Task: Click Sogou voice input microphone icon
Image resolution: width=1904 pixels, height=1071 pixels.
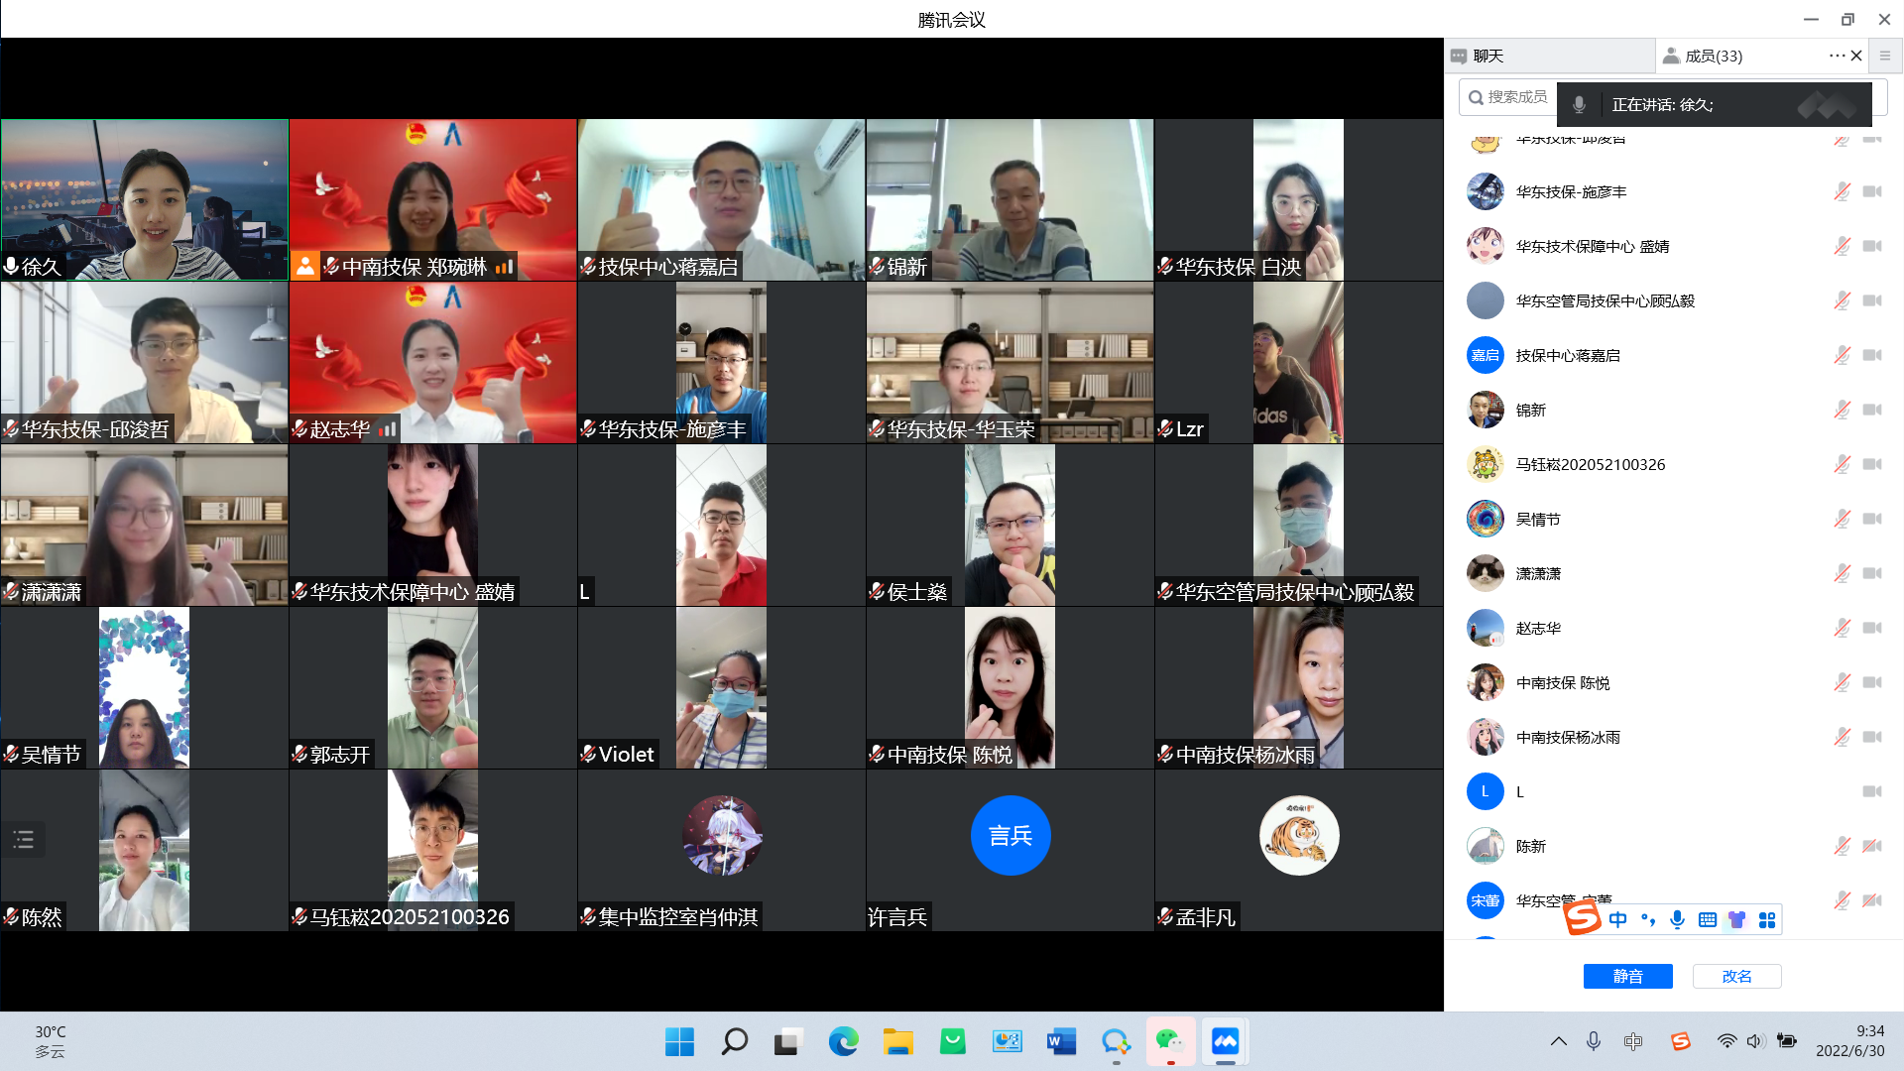Action: (1677, 920)
